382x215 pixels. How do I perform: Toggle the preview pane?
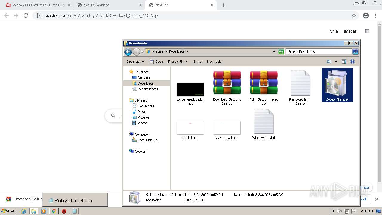tap(344, 62)
